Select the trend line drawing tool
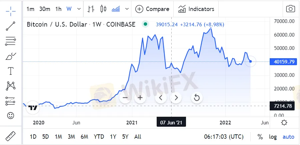This screenshot has width=300, height=145. click(11, 26)
